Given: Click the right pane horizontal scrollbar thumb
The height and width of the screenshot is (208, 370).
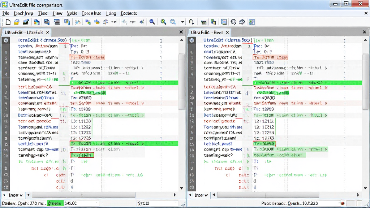Looking at the screenshot, I should click(268, 195).
